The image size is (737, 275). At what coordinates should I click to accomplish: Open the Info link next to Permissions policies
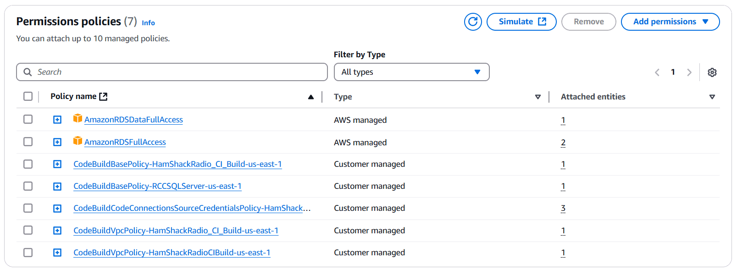click(148, 22)
